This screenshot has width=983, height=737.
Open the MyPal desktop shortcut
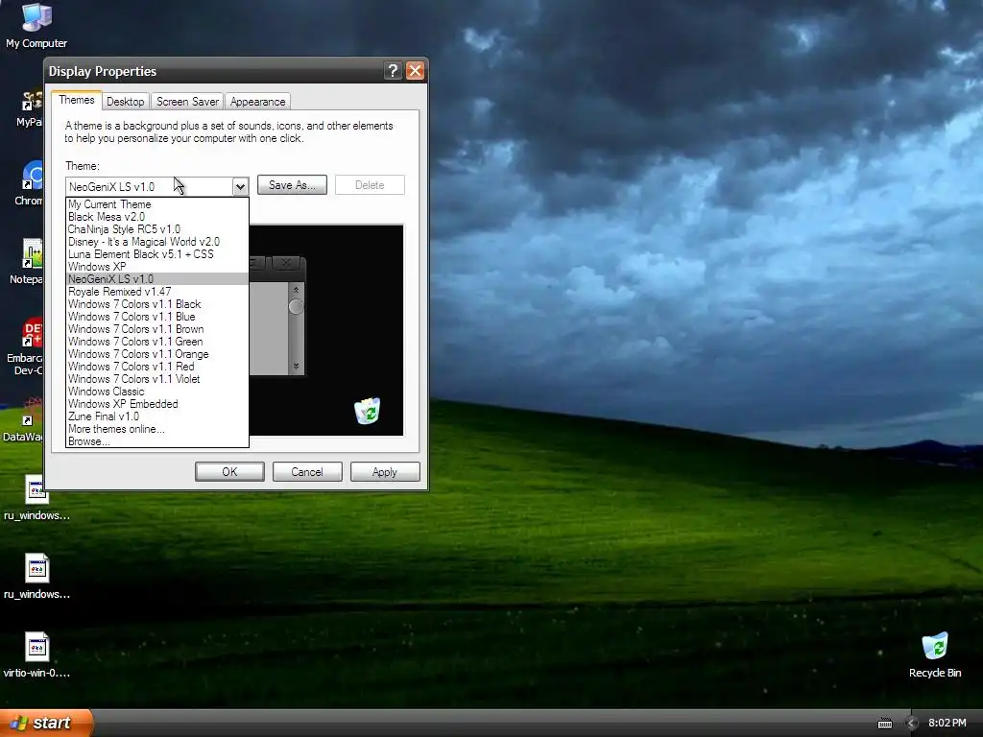point(31,107)
